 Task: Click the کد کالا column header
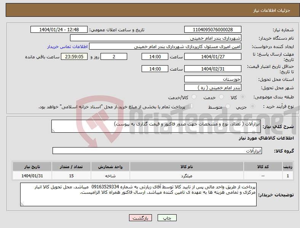263,167
